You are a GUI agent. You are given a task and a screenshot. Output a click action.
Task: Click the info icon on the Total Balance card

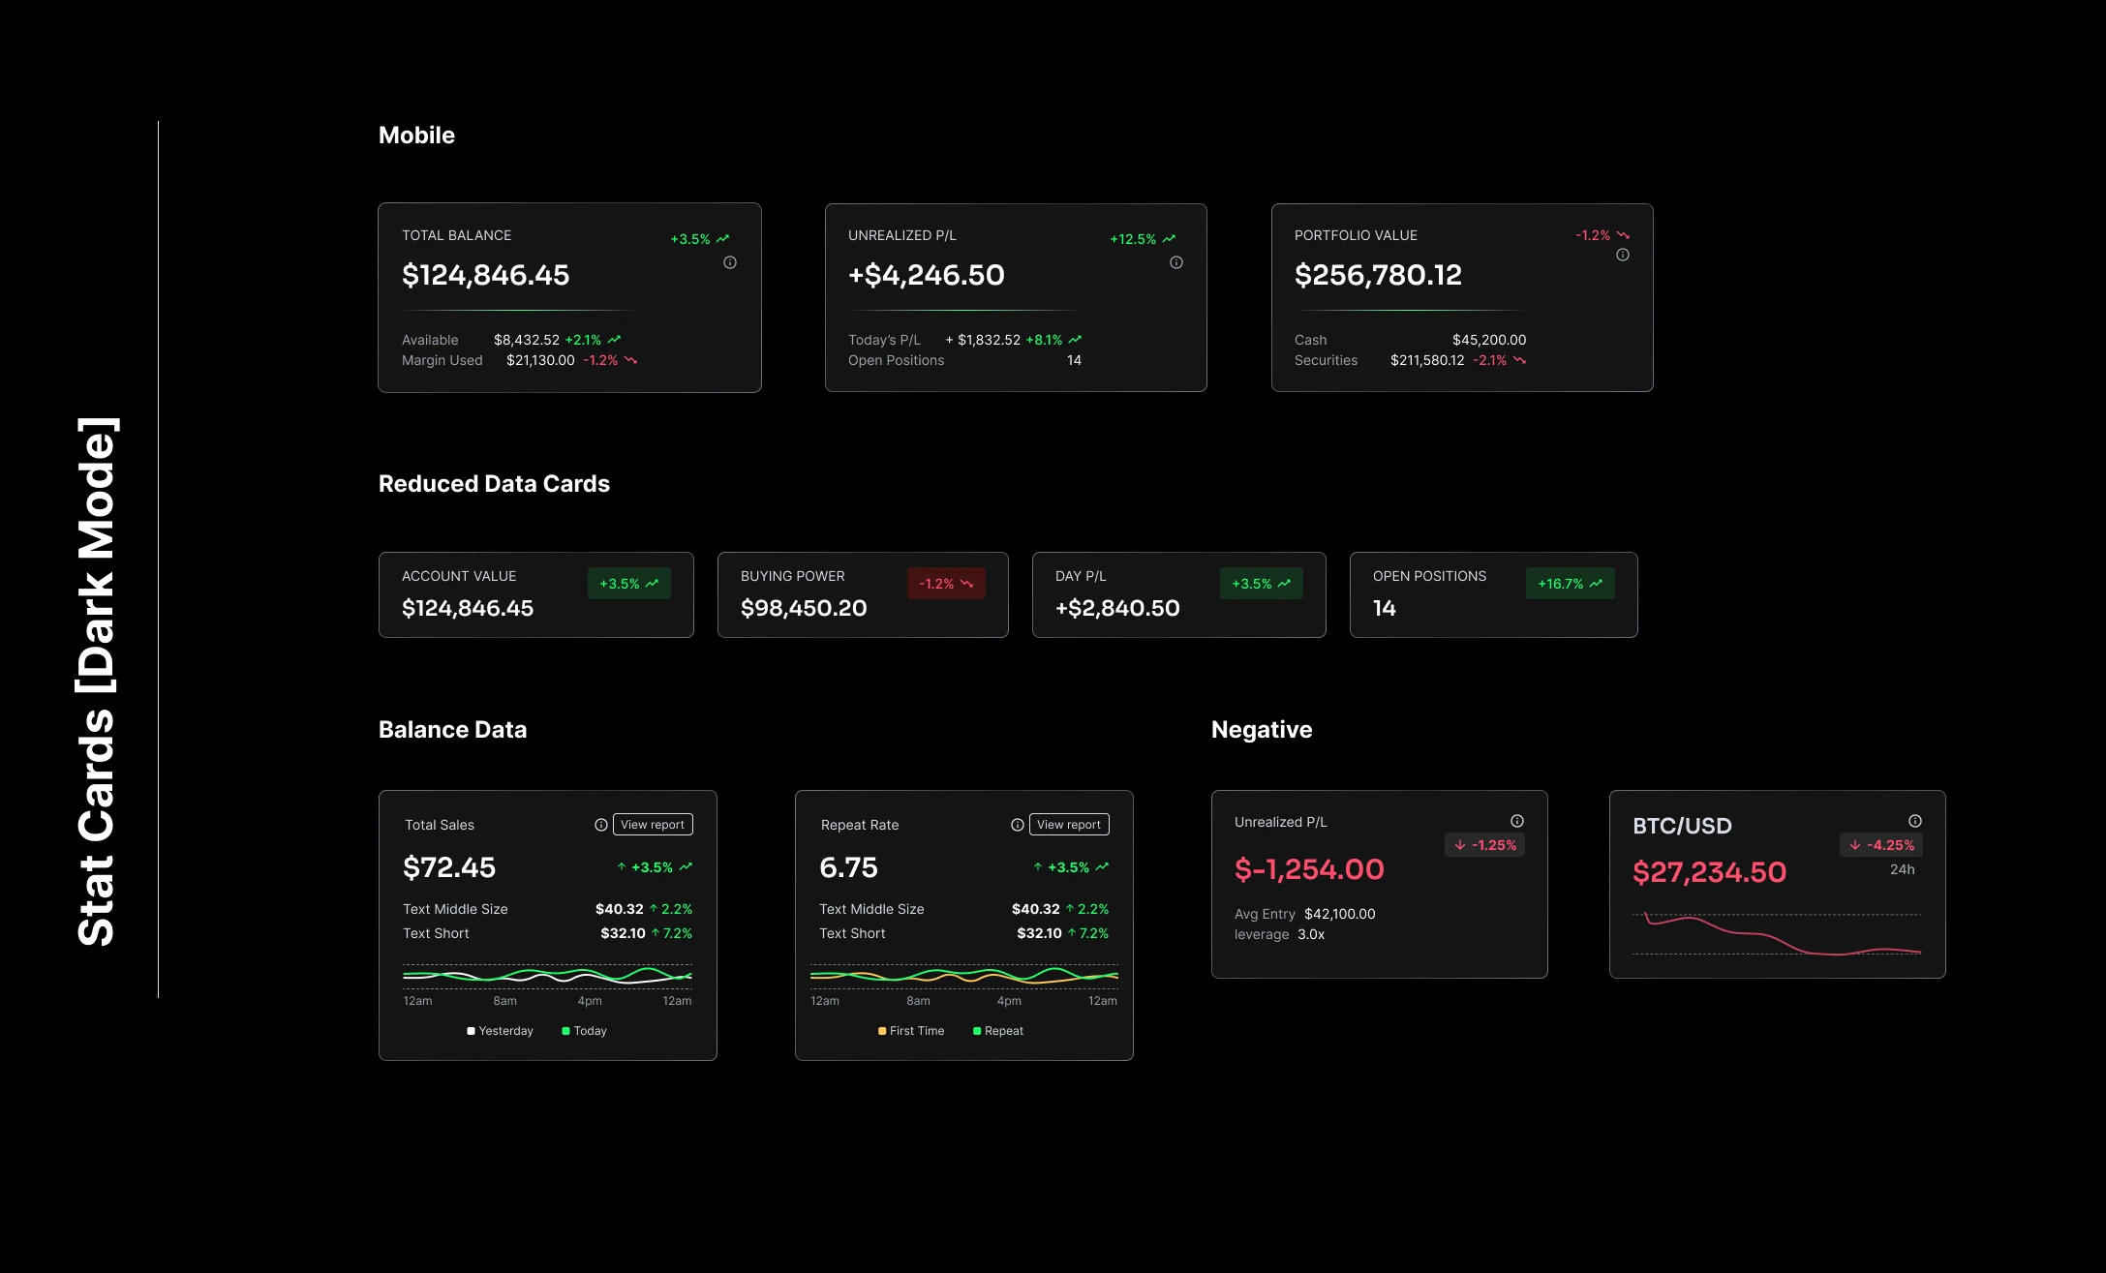point(730,262)
